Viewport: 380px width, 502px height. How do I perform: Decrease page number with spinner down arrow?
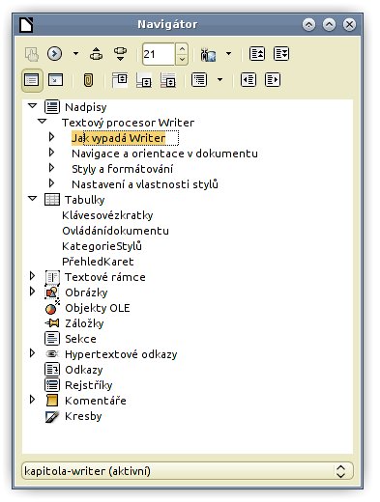[x=182, y=59]
